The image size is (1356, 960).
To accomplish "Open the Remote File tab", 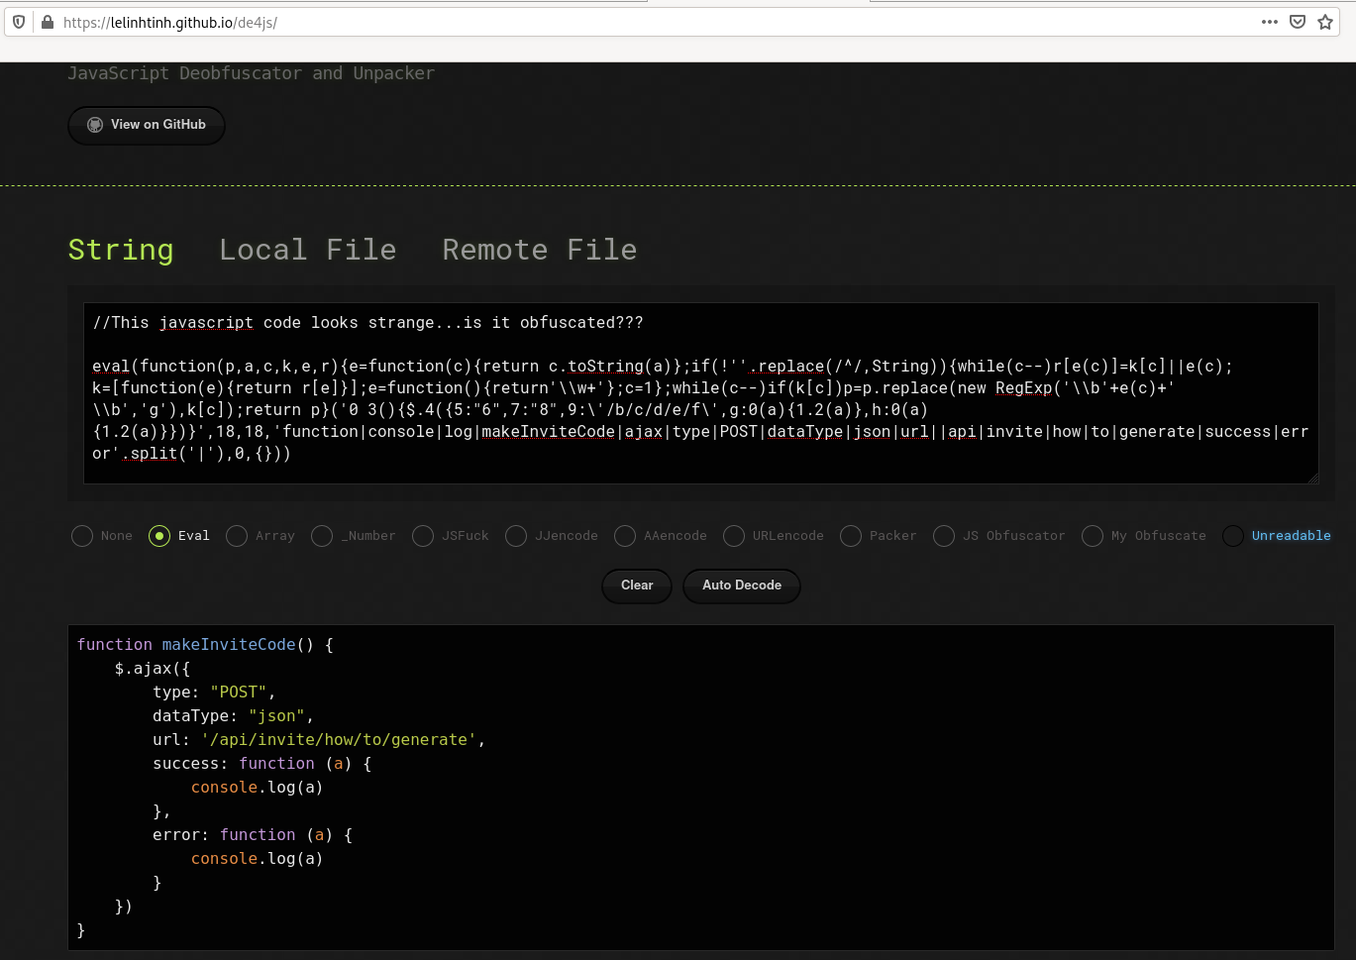I will click(x=539, y=250).
